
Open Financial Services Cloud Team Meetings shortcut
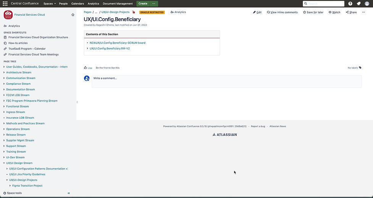pyautogui.click(x=33, y=55)
